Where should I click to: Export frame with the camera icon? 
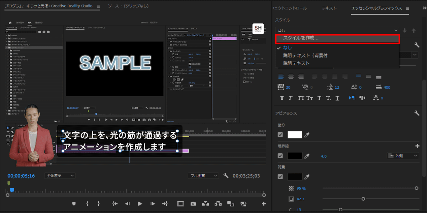[x=193, y=203]
